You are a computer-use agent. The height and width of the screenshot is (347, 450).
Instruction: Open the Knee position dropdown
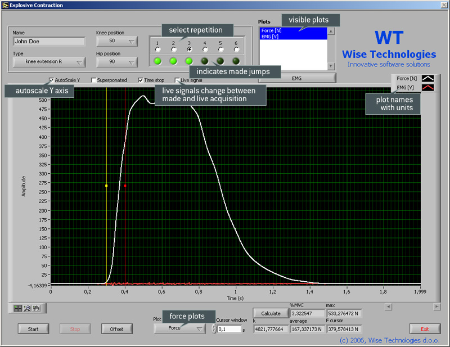(117, 41)
